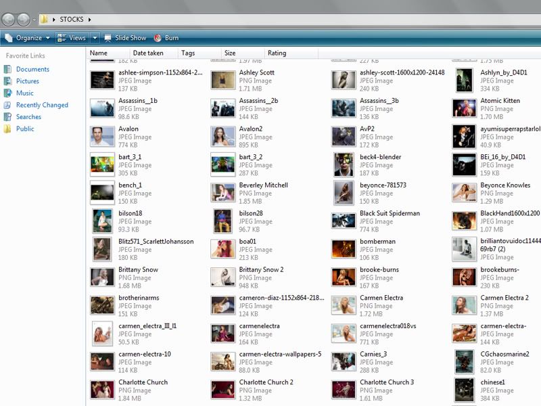Click the Back navigation arrow

tap(8, 20)
